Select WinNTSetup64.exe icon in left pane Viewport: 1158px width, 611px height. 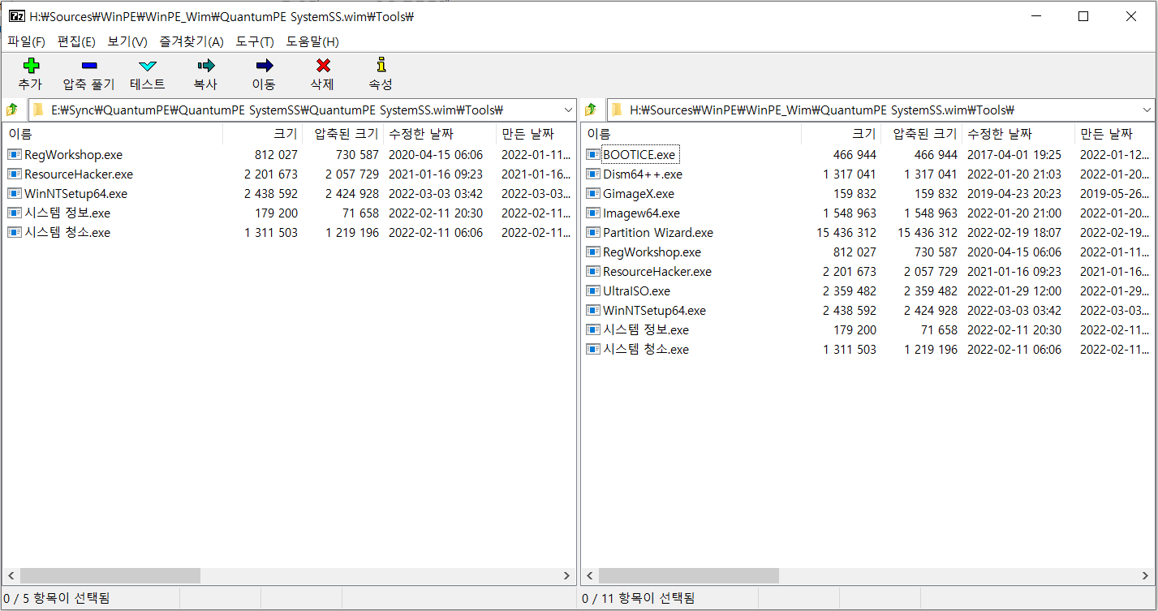15,193
